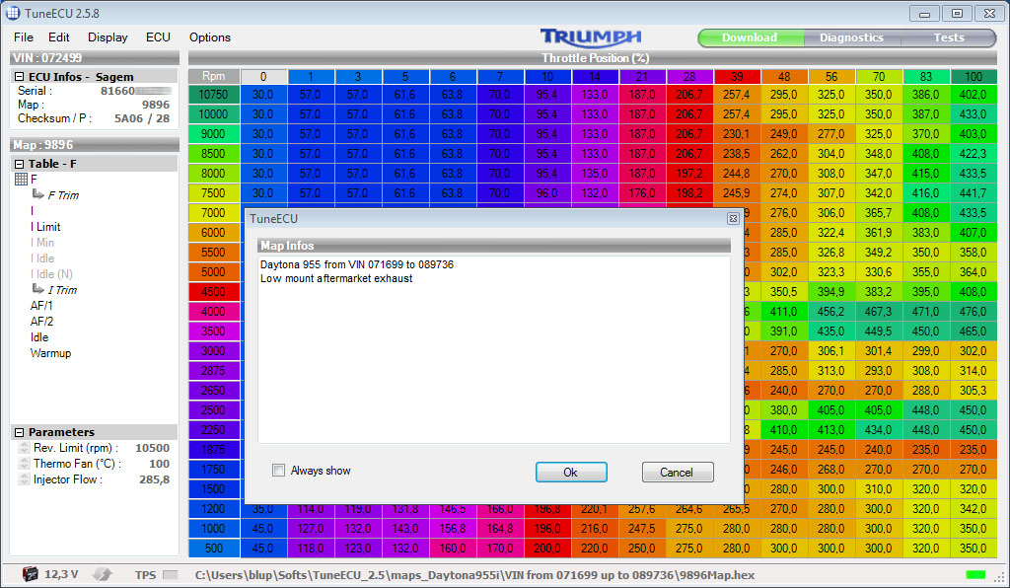Click the map file path in status bar
Image resolution: width=1010 pixels, height=588 pixels.
474,574
